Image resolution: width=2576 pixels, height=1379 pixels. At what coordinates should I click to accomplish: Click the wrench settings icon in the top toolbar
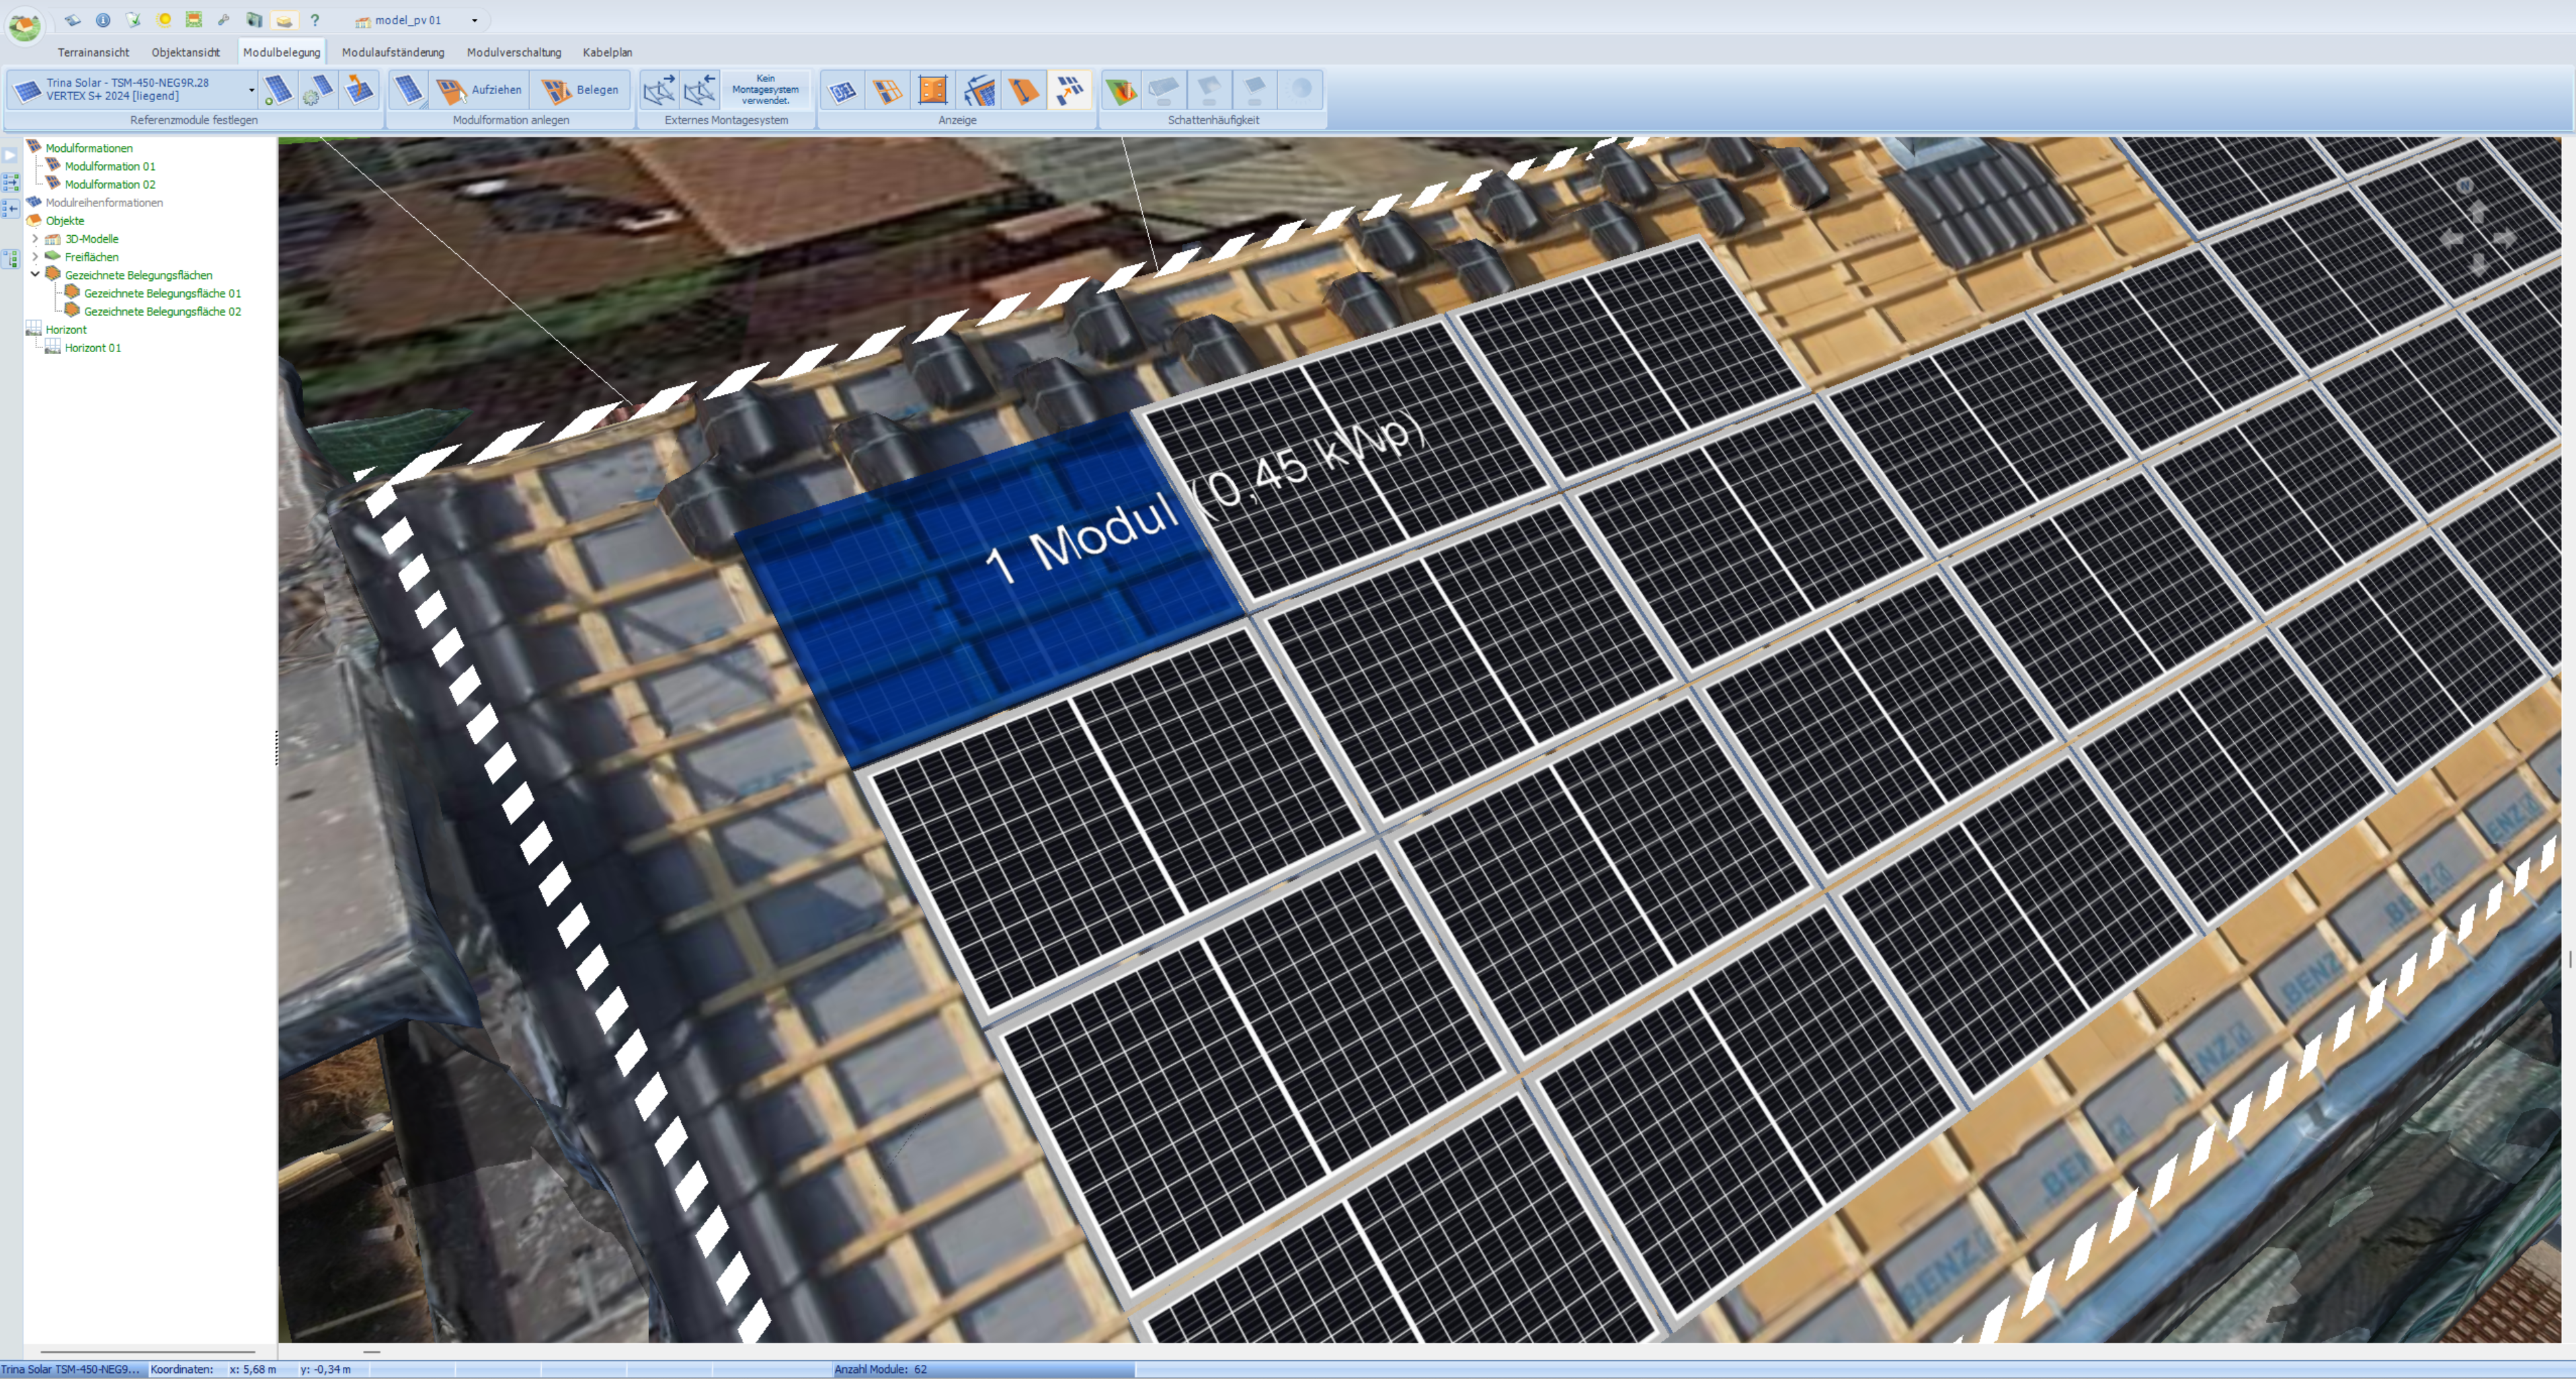pos(224,20)
